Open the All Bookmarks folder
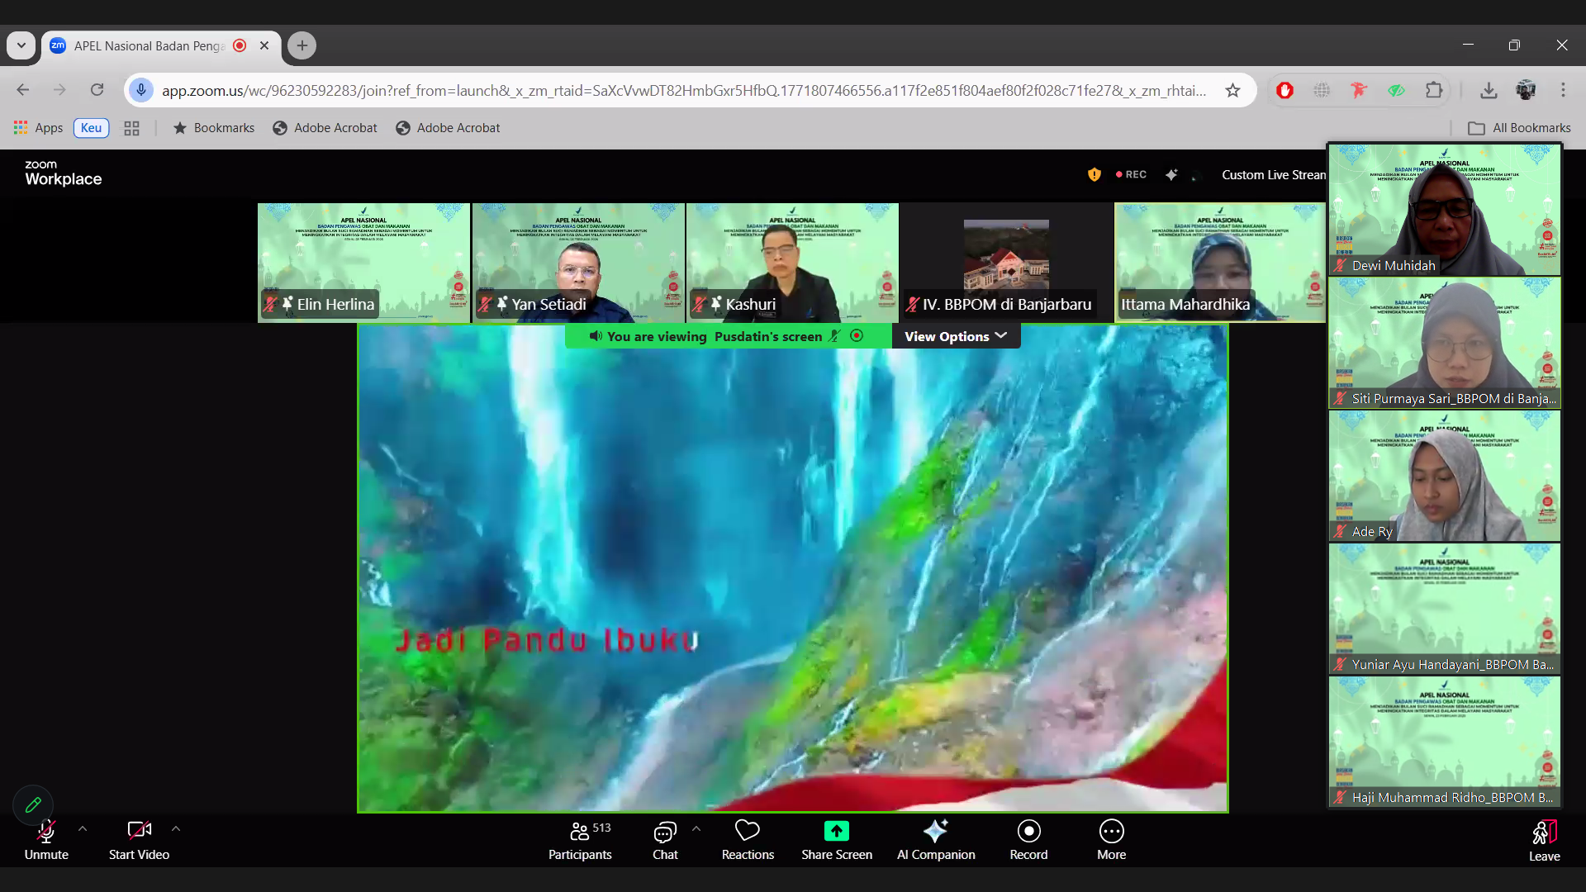The height and width of the screenshot is (892, 1586). [x=1519, y=128]
